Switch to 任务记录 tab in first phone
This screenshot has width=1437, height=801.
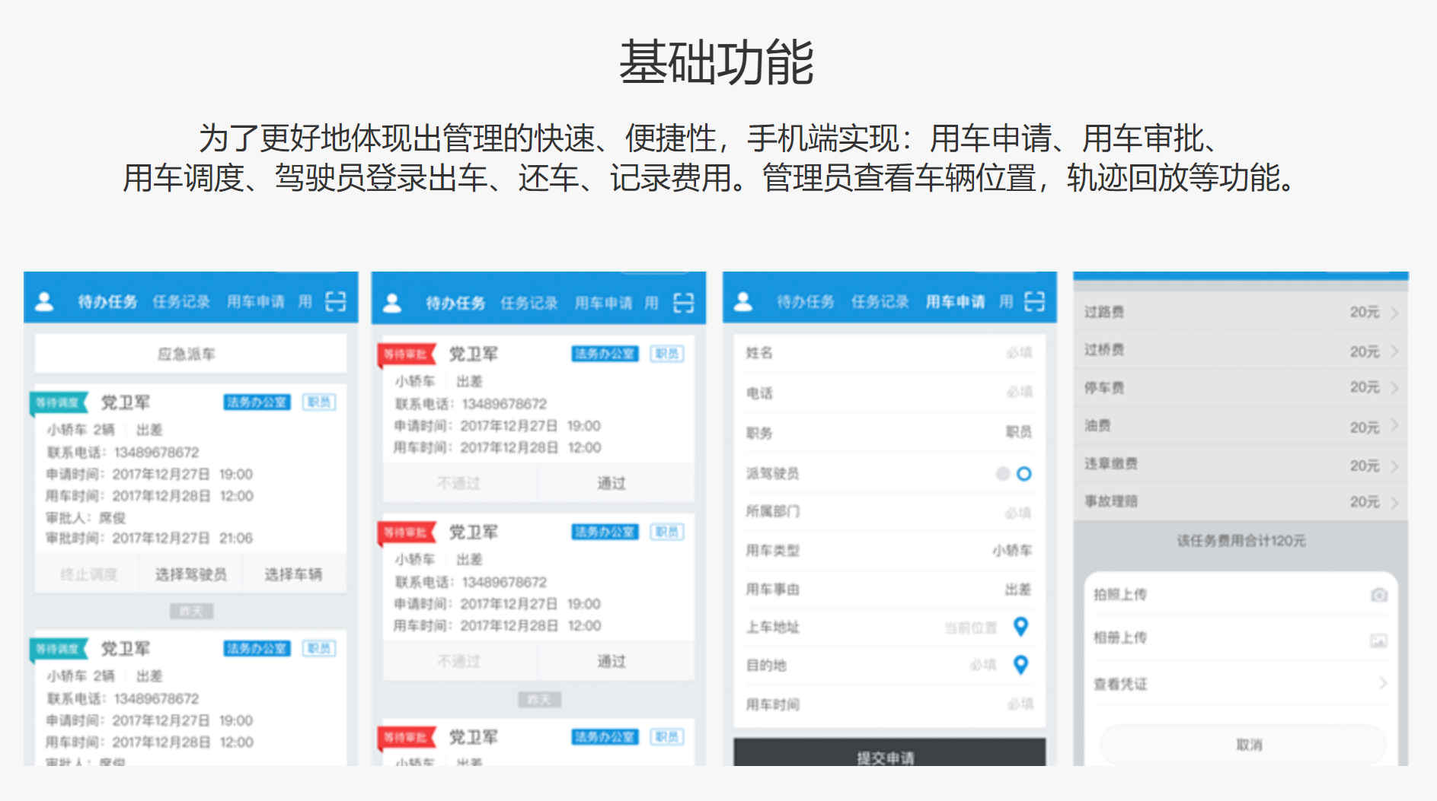[180, 302]
